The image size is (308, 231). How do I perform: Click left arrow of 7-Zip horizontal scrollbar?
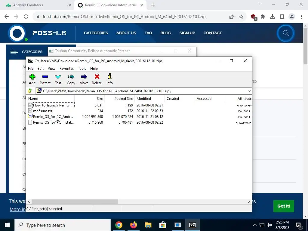coord(29,202)
